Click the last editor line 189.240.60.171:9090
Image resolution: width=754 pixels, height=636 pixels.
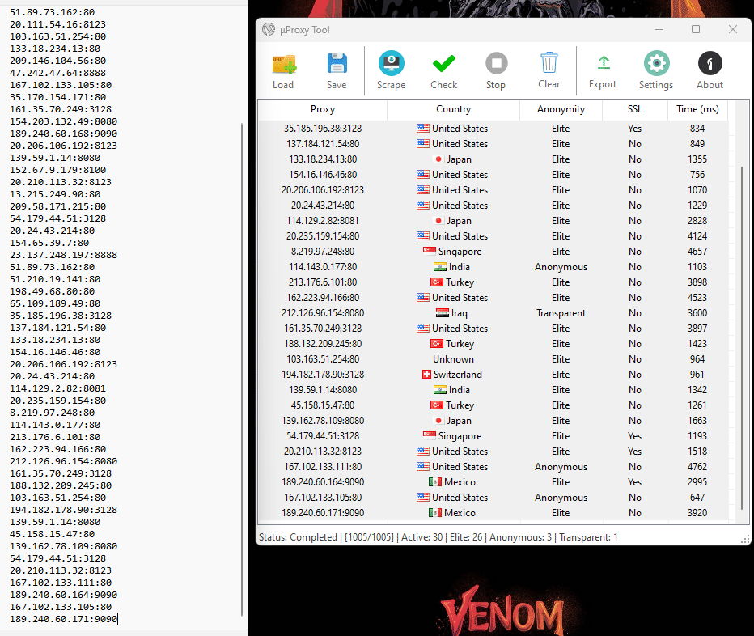63,619
